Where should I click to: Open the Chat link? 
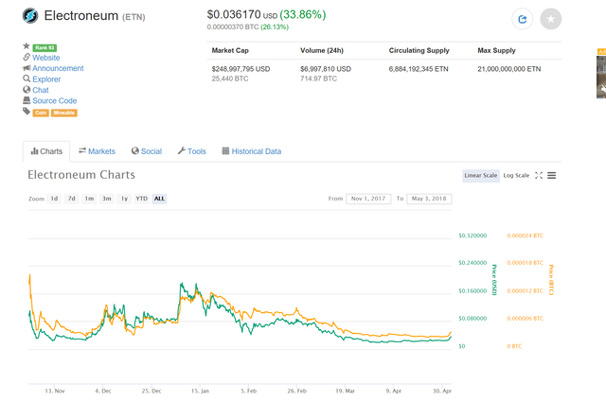pyautogui.click(x=41, y=90)
